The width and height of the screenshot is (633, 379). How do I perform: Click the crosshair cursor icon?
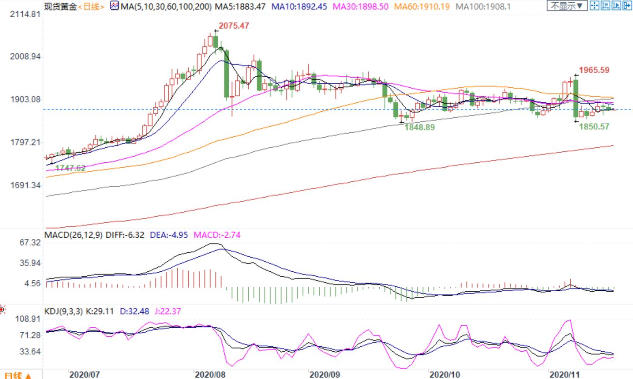[594, 5]
